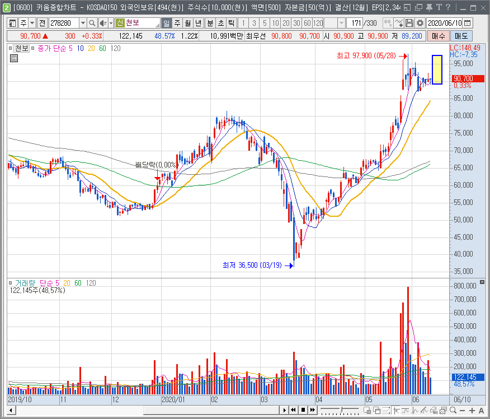Select second (초) period
The image size is (490, 419).
pyautogui.click(x=221, y=23)
